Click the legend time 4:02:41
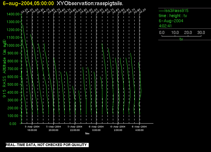This screenshot has width=211, height=152. [165, 26]
